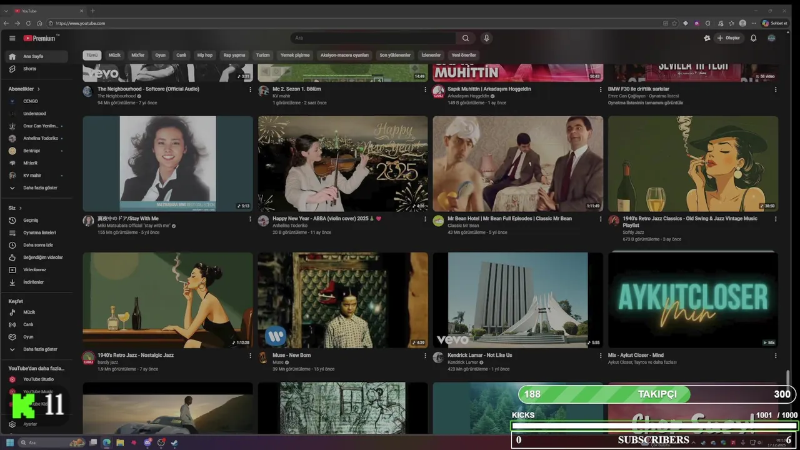Screen dimensions: 800x450
Task: Open Müzik under Keşfet
Action: point(37,312)
